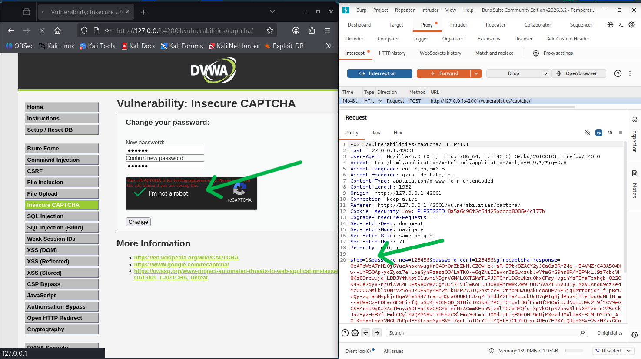Screen dimensions: 641x359
Task: Go to Firefox home page icon
Action: (x=57, y=30)
